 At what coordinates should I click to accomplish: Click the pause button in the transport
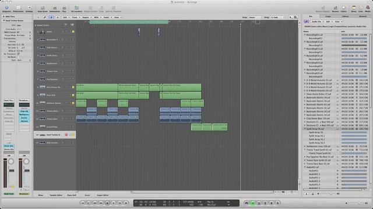click(x=119, y=203)
